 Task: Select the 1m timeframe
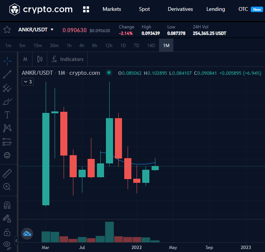coord(8,46)
